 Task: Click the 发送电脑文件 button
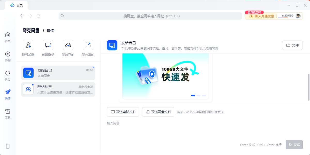123,112
